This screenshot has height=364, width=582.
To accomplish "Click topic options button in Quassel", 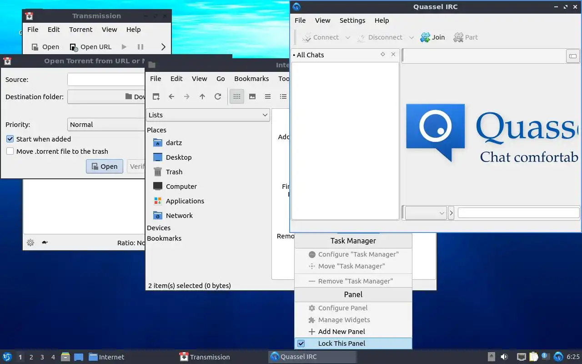I will click(573, 56).
